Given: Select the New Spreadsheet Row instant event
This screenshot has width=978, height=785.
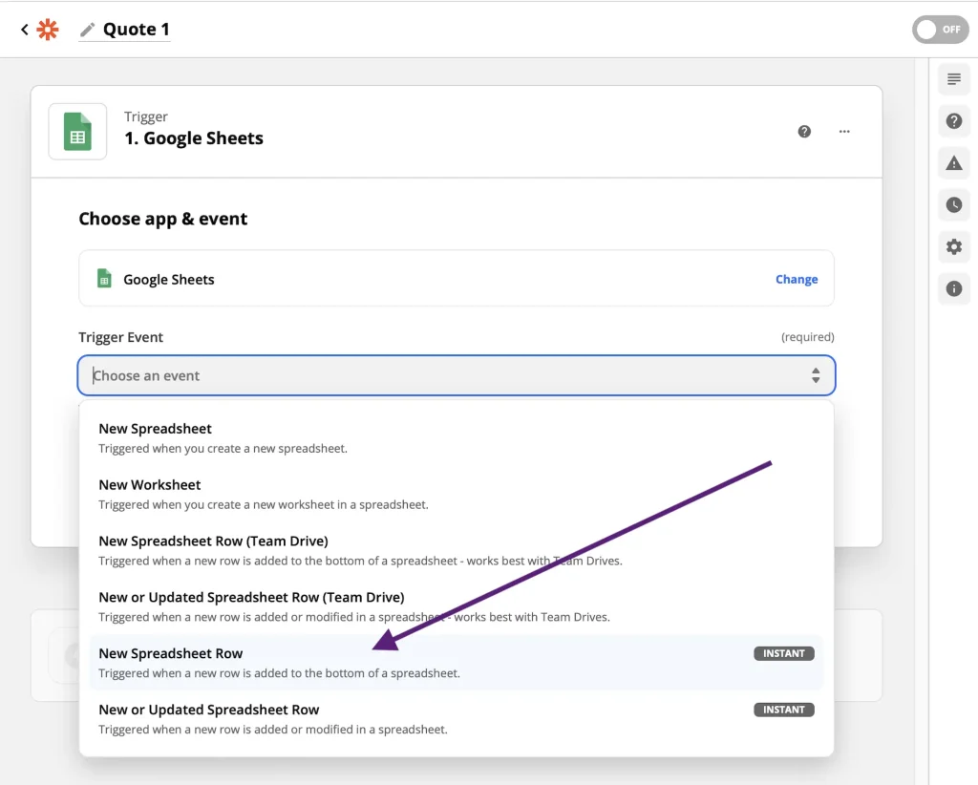Looking at the screenshot, I should pyautogui.click(x=457, y=662).
